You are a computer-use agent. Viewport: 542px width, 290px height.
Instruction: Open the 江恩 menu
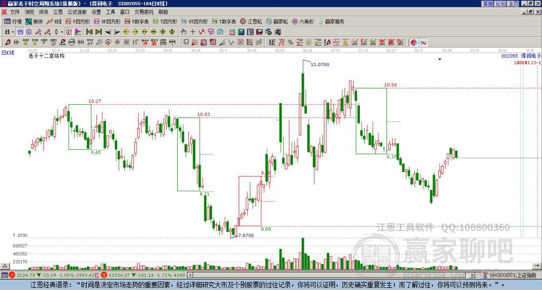click(58, 12)
